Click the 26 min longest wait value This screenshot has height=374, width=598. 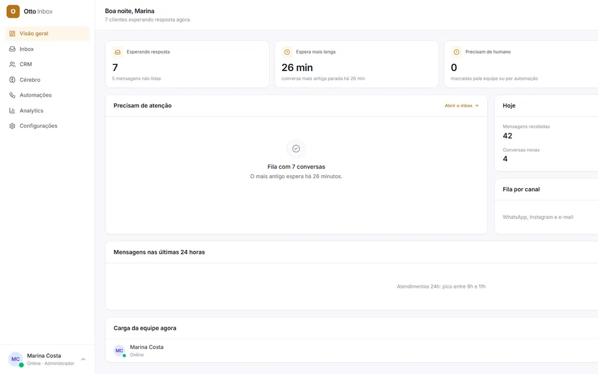click(297, 67)
